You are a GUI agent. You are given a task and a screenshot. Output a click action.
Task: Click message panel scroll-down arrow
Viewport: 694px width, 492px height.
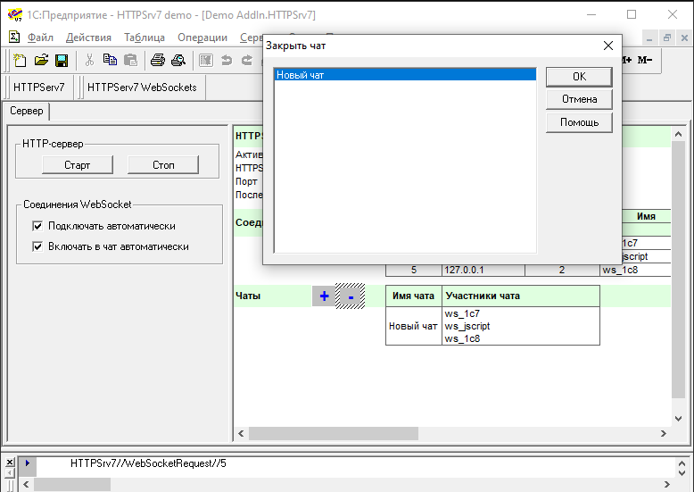[682, 473]
